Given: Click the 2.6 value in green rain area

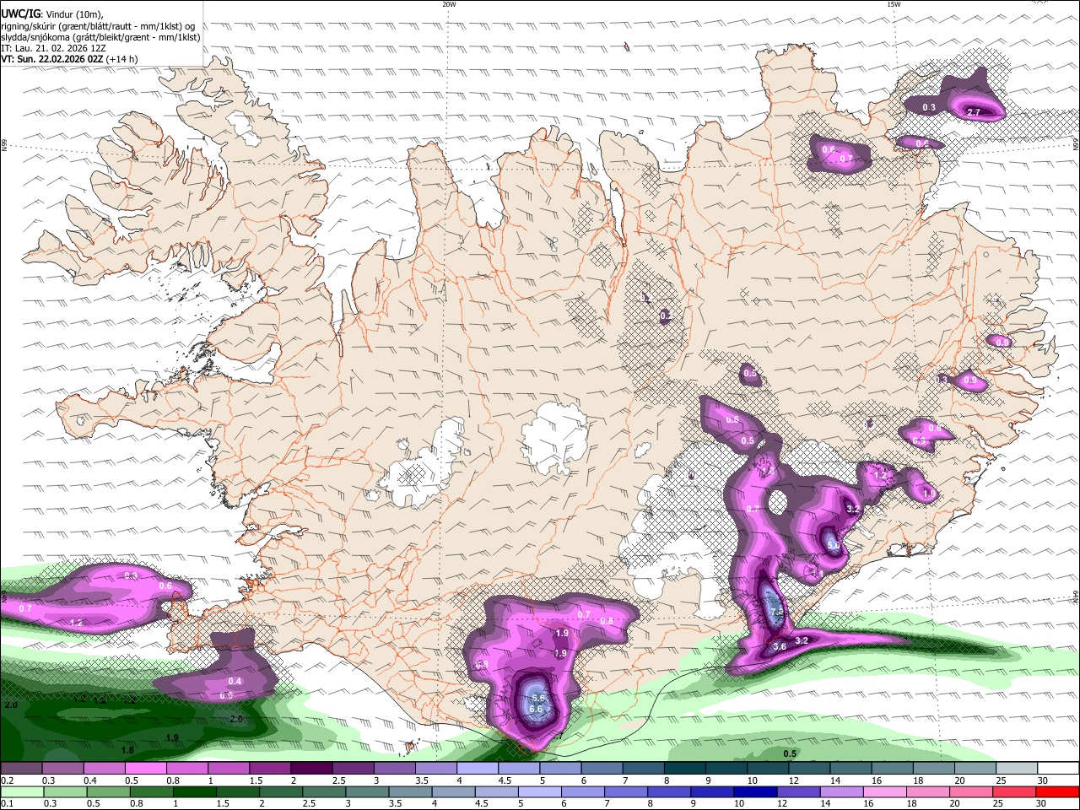Looking at the screenshot, I should click(x=236, y=719).
